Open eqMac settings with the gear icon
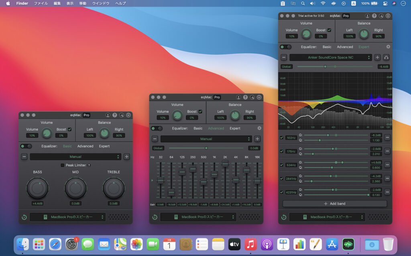411x256 pixels. 387,47
